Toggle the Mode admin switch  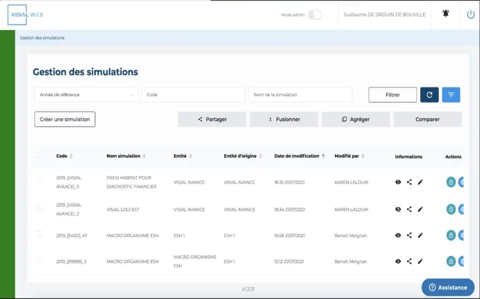click(315, 15)
